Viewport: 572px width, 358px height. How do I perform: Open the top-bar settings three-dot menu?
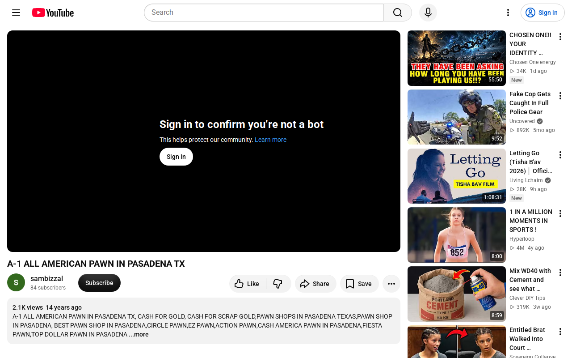508,13
